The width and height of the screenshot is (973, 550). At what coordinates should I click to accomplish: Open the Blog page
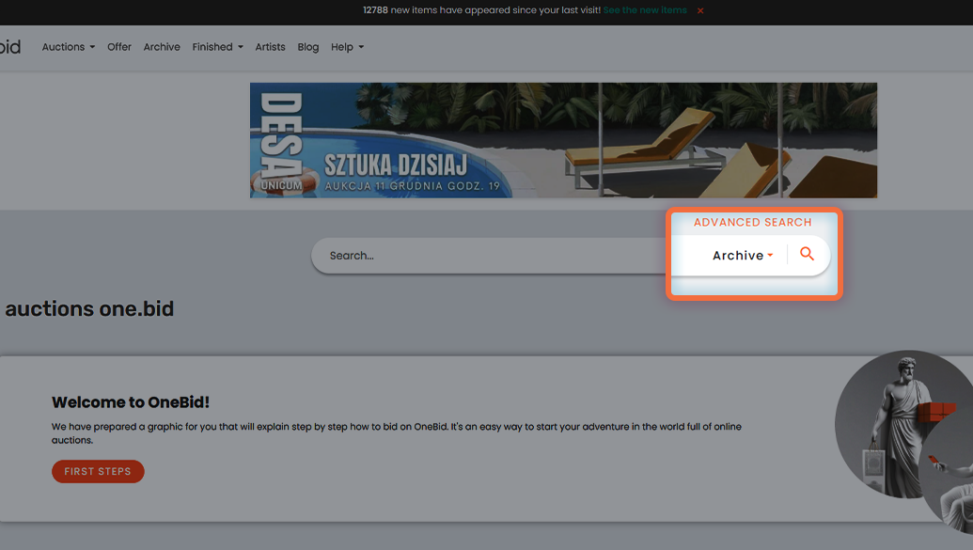coord(307,47)
